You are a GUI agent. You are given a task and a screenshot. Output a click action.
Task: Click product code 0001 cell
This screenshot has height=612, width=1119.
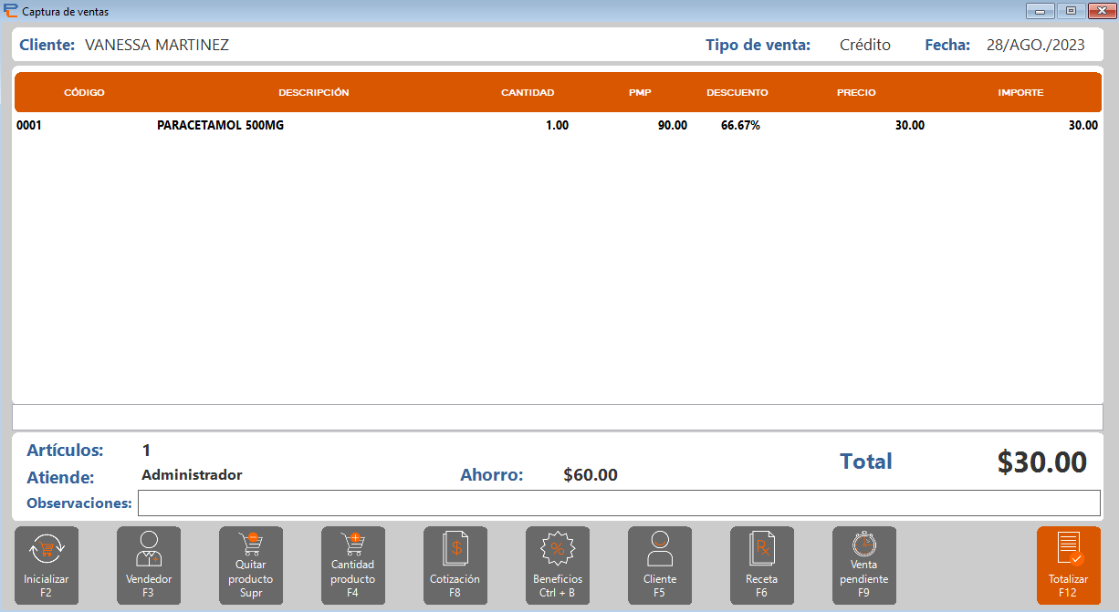29,126
